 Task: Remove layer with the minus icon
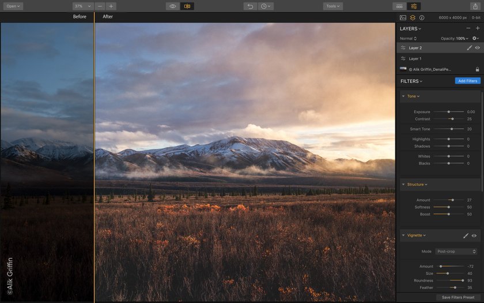[x=468, y=28]
